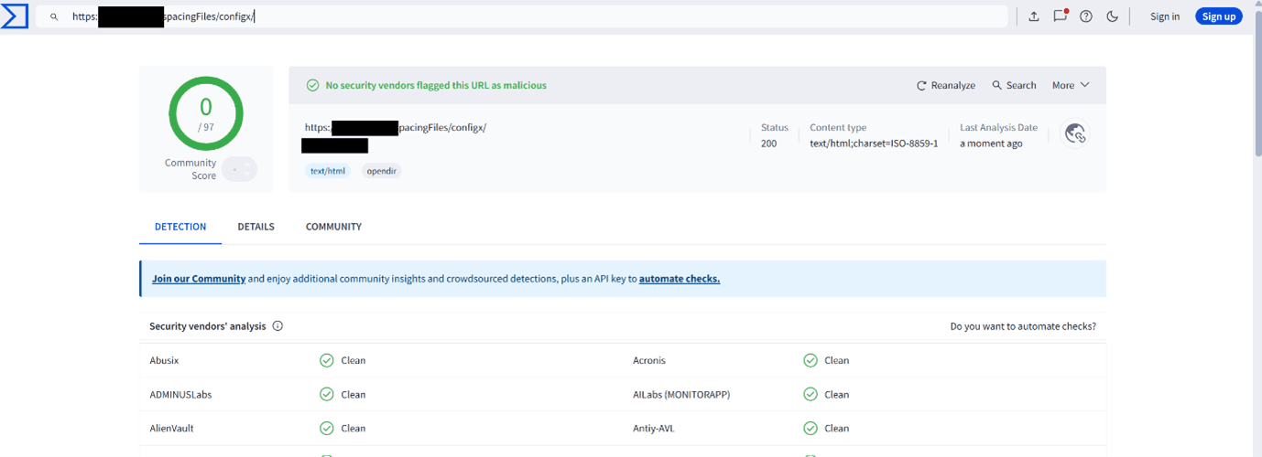Click info icon beside Security vendors' analysis

(x=277, y=326)
